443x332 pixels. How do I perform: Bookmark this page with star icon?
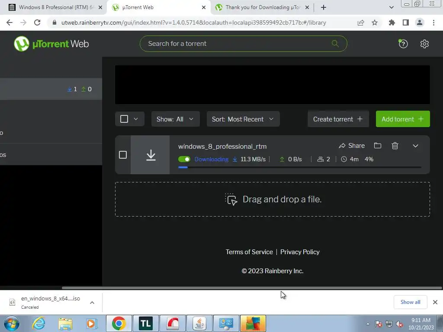coord(375,22)
